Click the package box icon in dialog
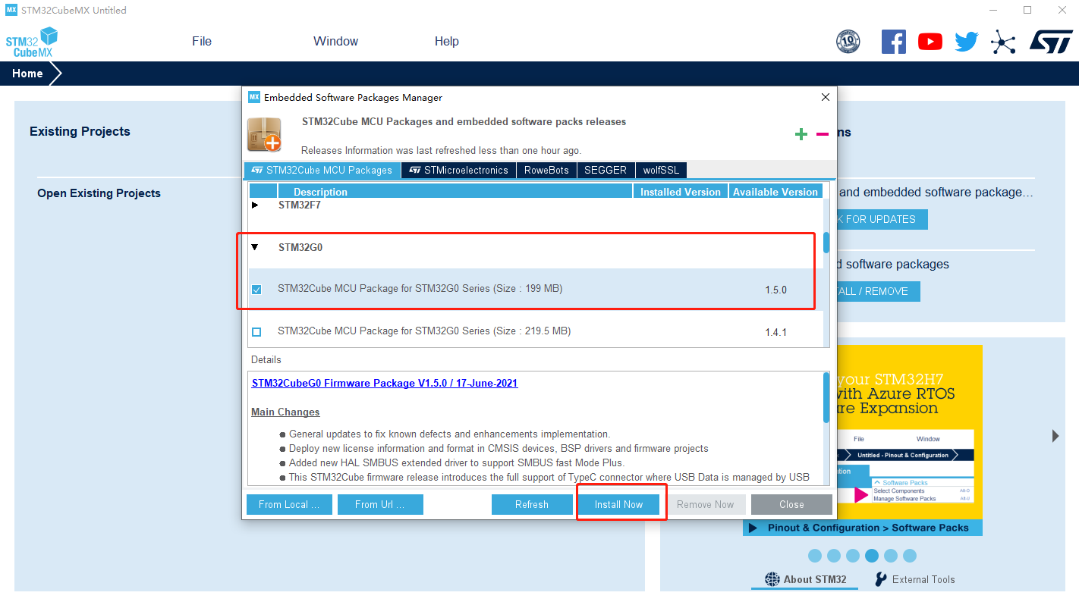Viewport: 1079px width, 605px height. [x=264, y=134]
